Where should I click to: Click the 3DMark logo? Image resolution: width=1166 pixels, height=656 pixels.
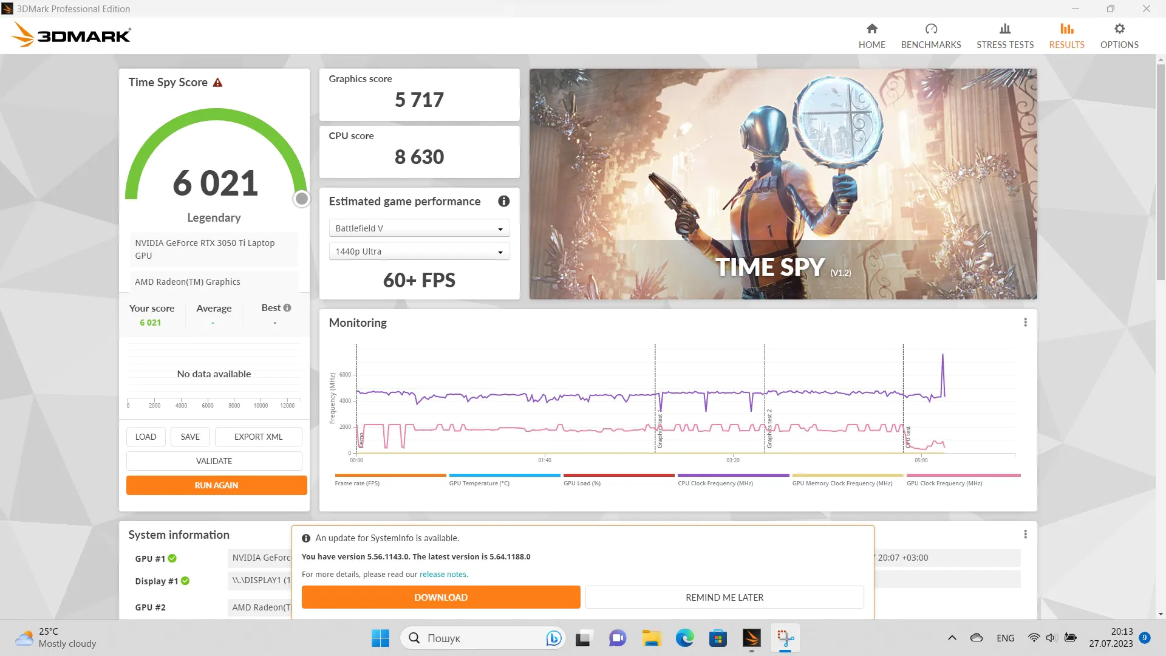pos(71,35)
